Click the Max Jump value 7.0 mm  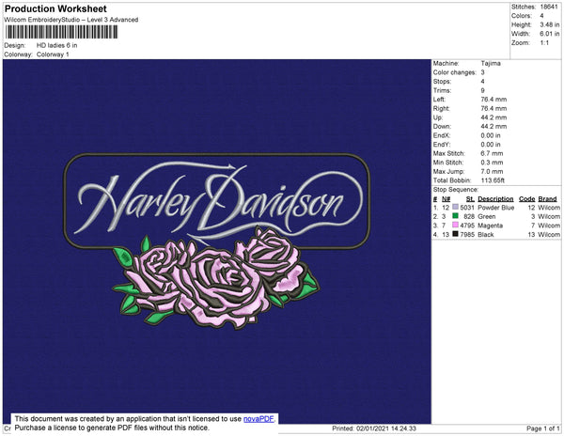(492, 171)
